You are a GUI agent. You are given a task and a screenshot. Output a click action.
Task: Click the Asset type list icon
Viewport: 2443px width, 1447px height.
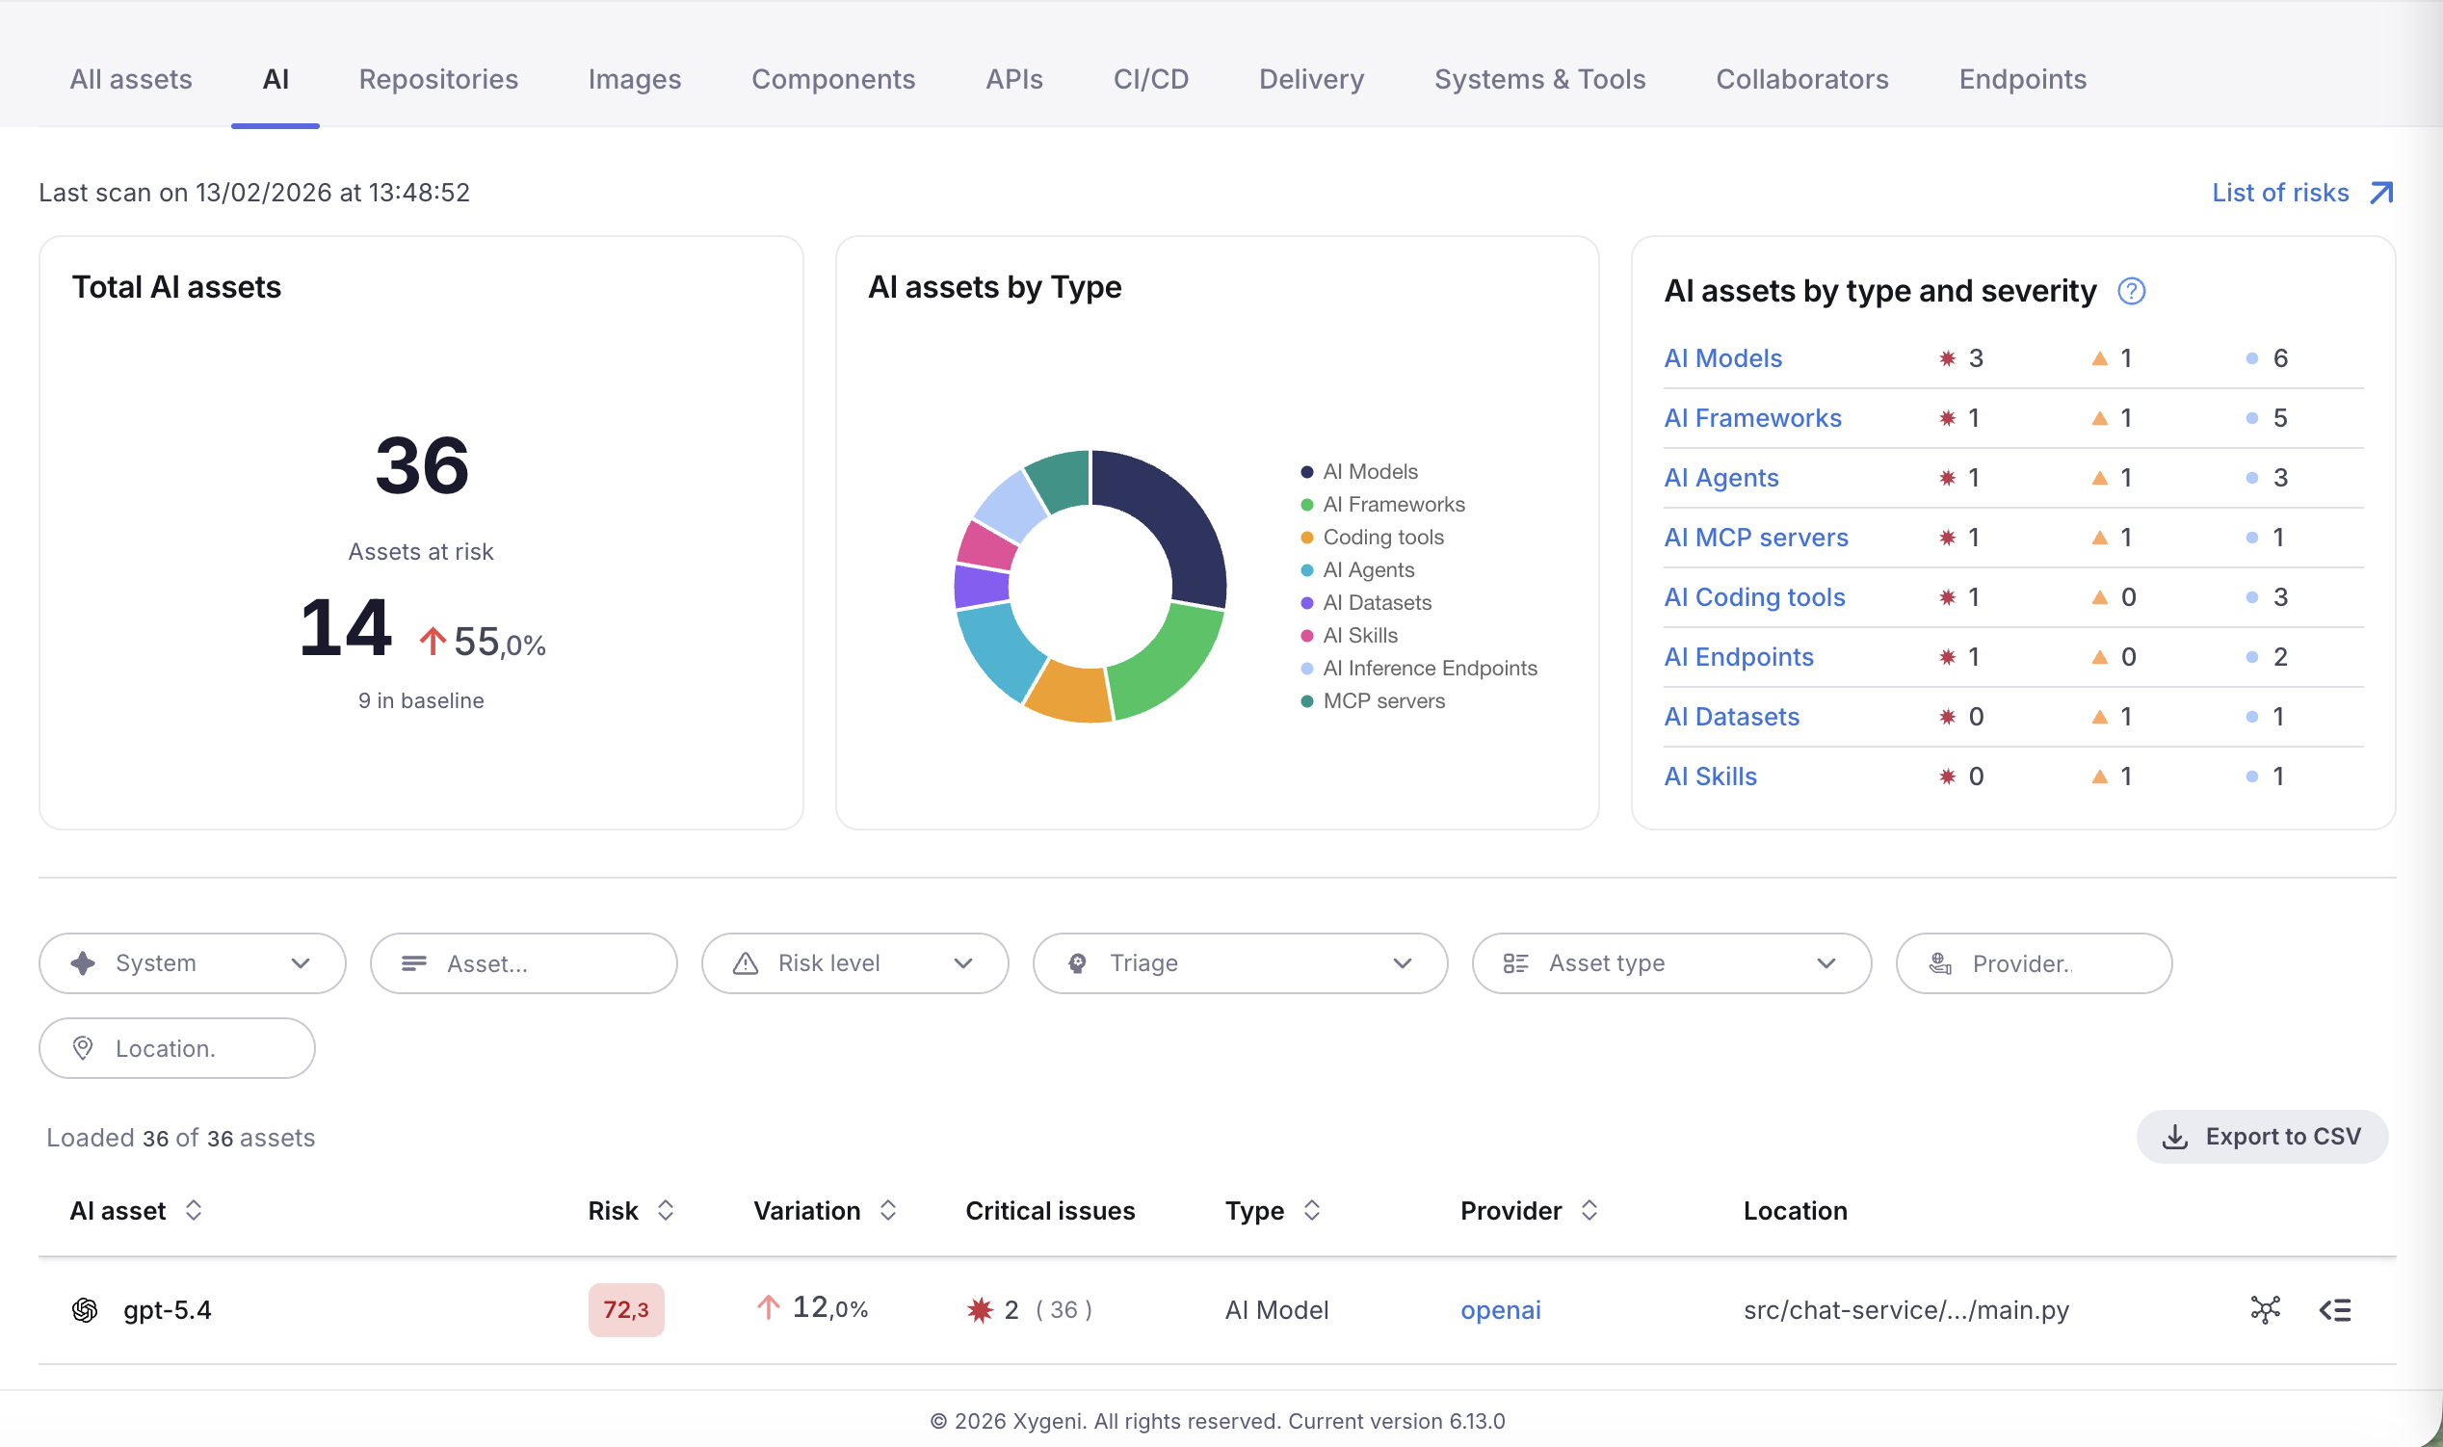[x=1516, y=963]
